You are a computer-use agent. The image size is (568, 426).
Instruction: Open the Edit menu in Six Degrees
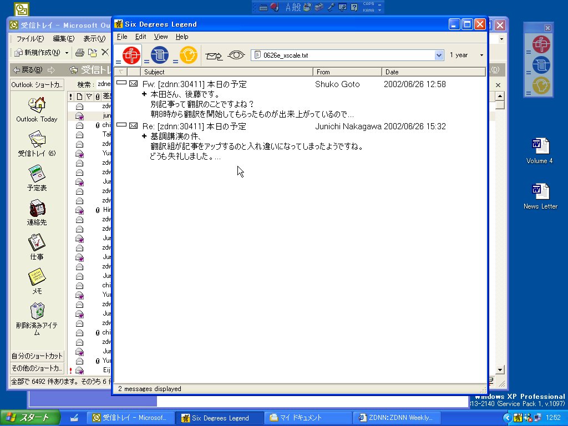tap(140, 37)
